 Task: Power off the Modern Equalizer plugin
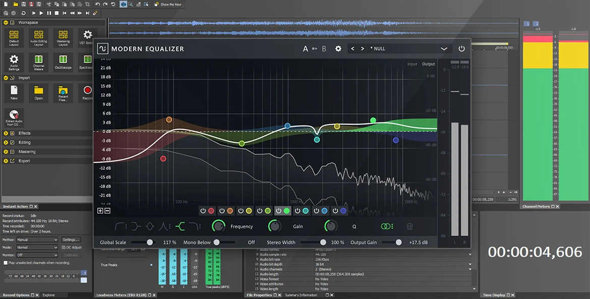[x=461, y=48]
